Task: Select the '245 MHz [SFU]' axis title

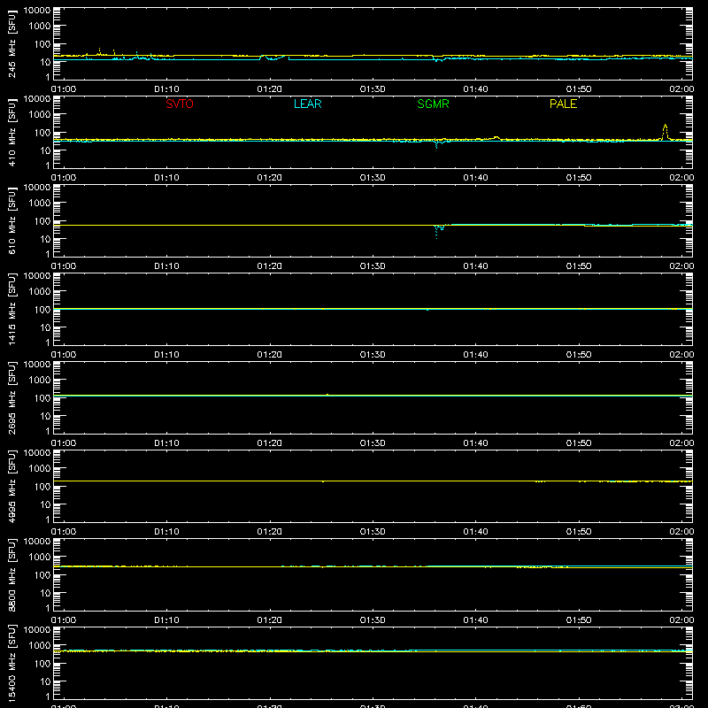Action: click(12, 43)
